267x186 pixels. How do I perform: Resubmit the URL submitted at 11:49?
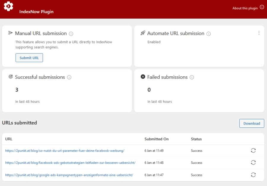(x=253, y=150)
